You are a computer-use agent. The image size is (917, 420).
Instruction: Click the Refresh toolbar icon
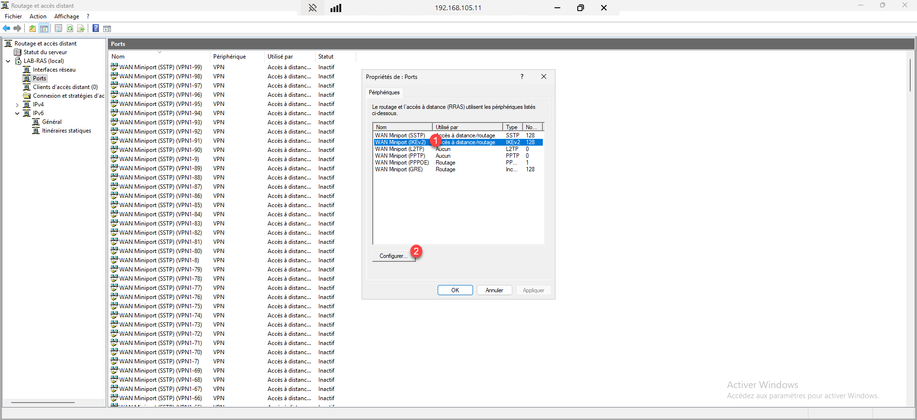coord(70,29)
